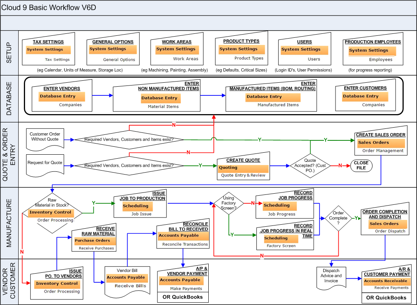The width and height of the screenshot is (417, 305).
Task: Click the Close File terminator shape
Action: pyautogui.click(x=361, y=165)
